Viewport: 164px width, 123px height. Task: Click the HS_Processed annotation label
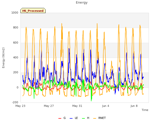(33, 11)
